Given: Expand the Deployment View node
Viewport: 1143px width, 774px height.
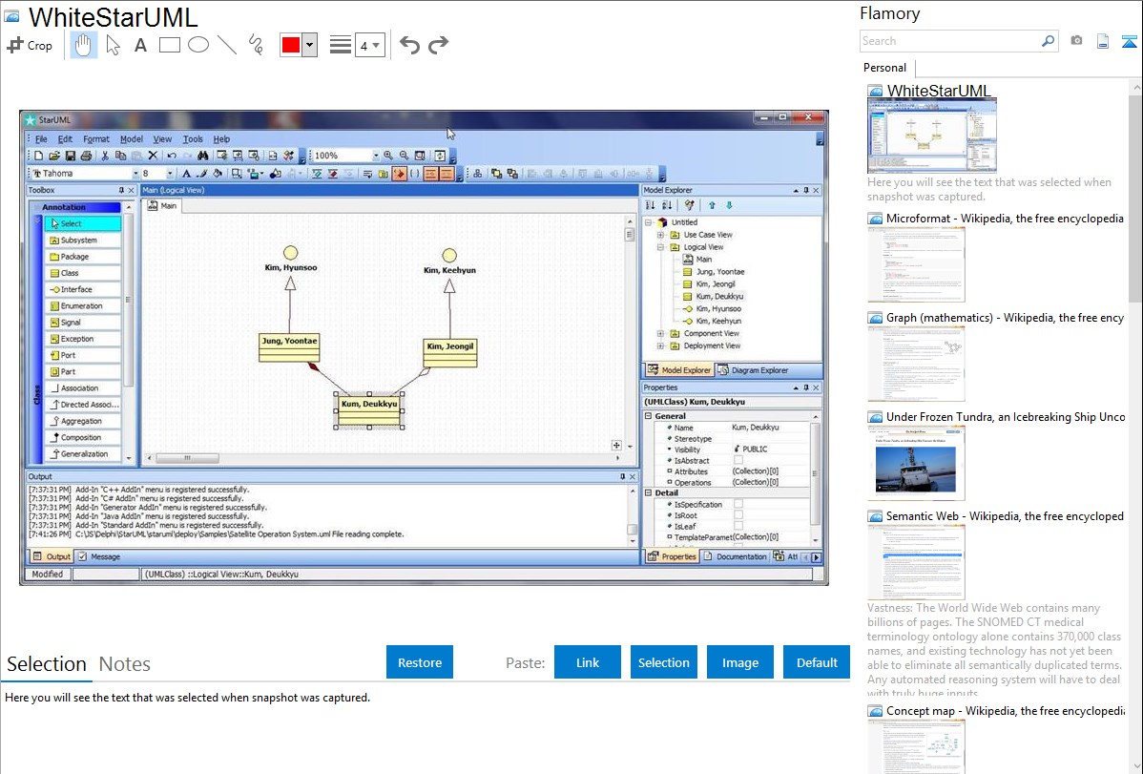Looking at the screenshot, I should point(660,345).
